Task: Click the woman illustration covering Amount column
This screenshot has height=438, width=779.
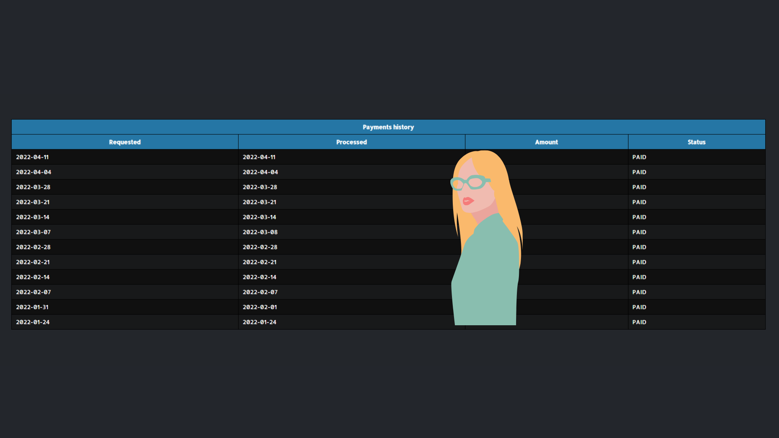Action: (487, 238)
